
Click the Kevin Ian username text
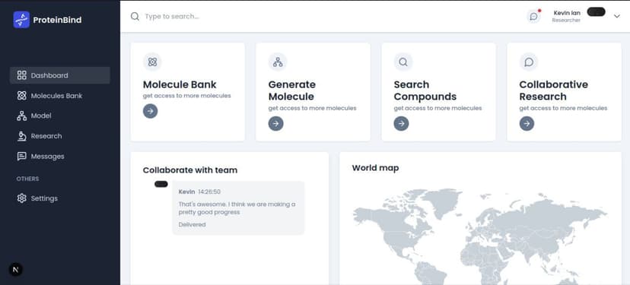point(567,13)
